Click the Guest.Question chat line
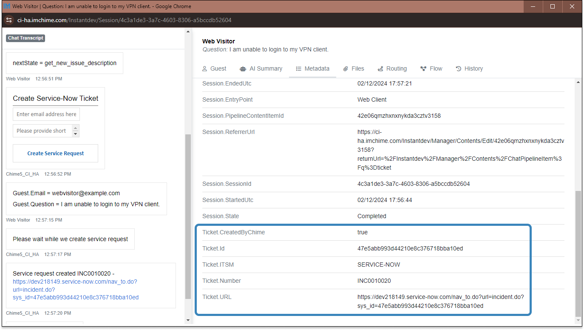 click(86, 204)
